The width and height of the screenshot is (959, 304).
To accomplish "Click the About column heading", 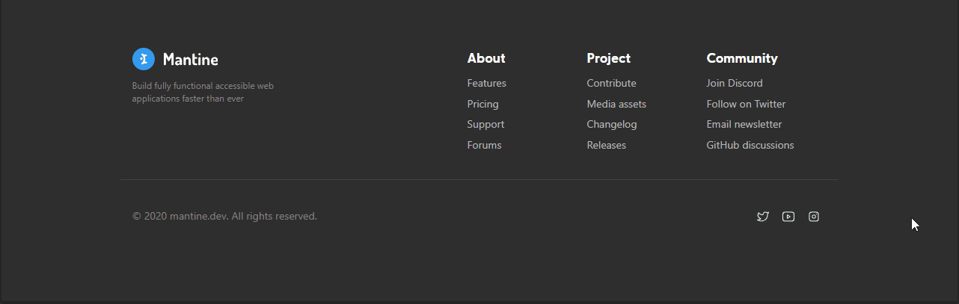I will [x=486, y=58].
